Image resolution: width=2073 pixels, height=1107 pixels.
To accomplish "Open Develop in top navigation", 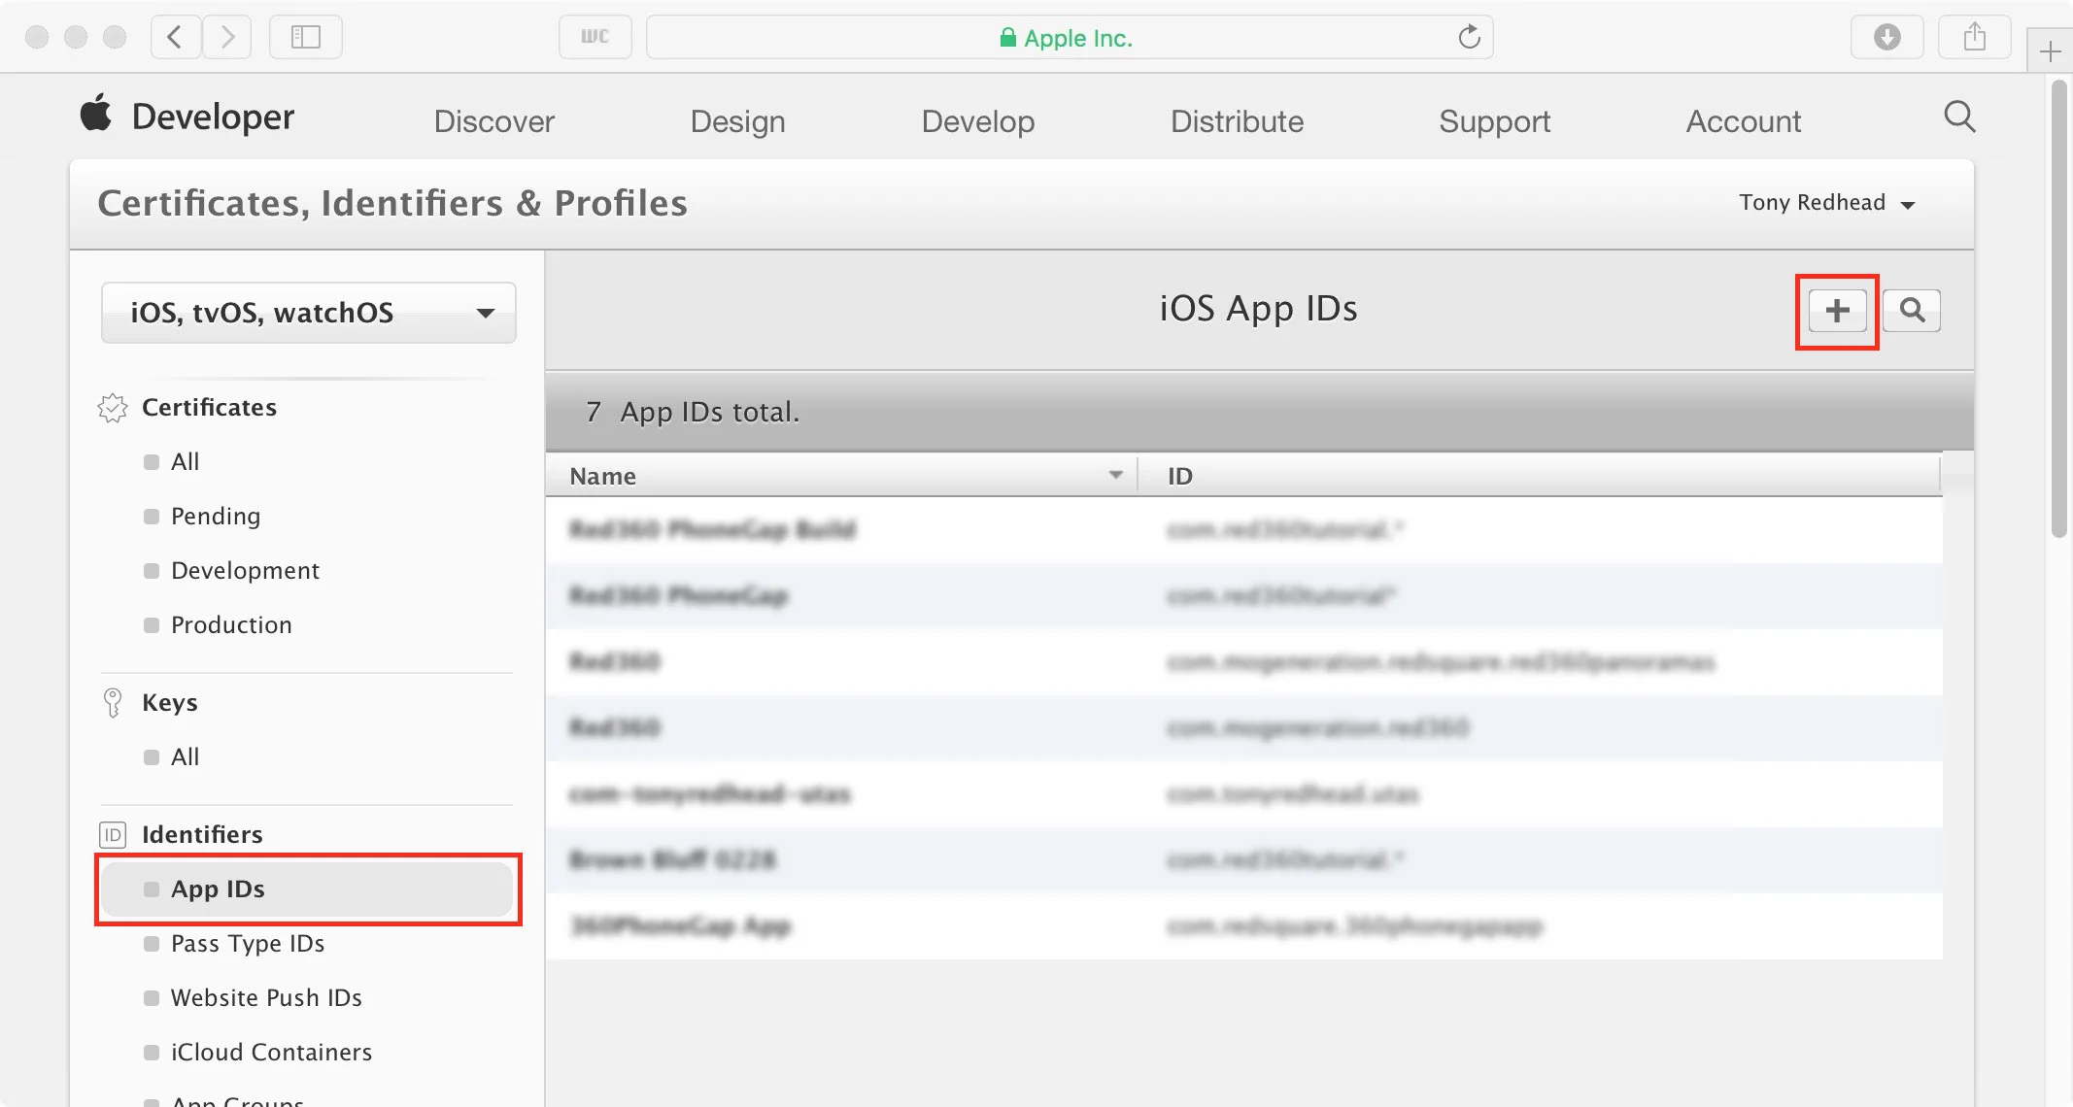I will [977, 121].
